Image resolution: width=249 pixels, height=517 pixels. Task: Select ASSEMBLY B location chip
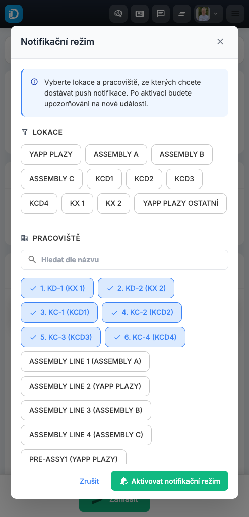182,154
